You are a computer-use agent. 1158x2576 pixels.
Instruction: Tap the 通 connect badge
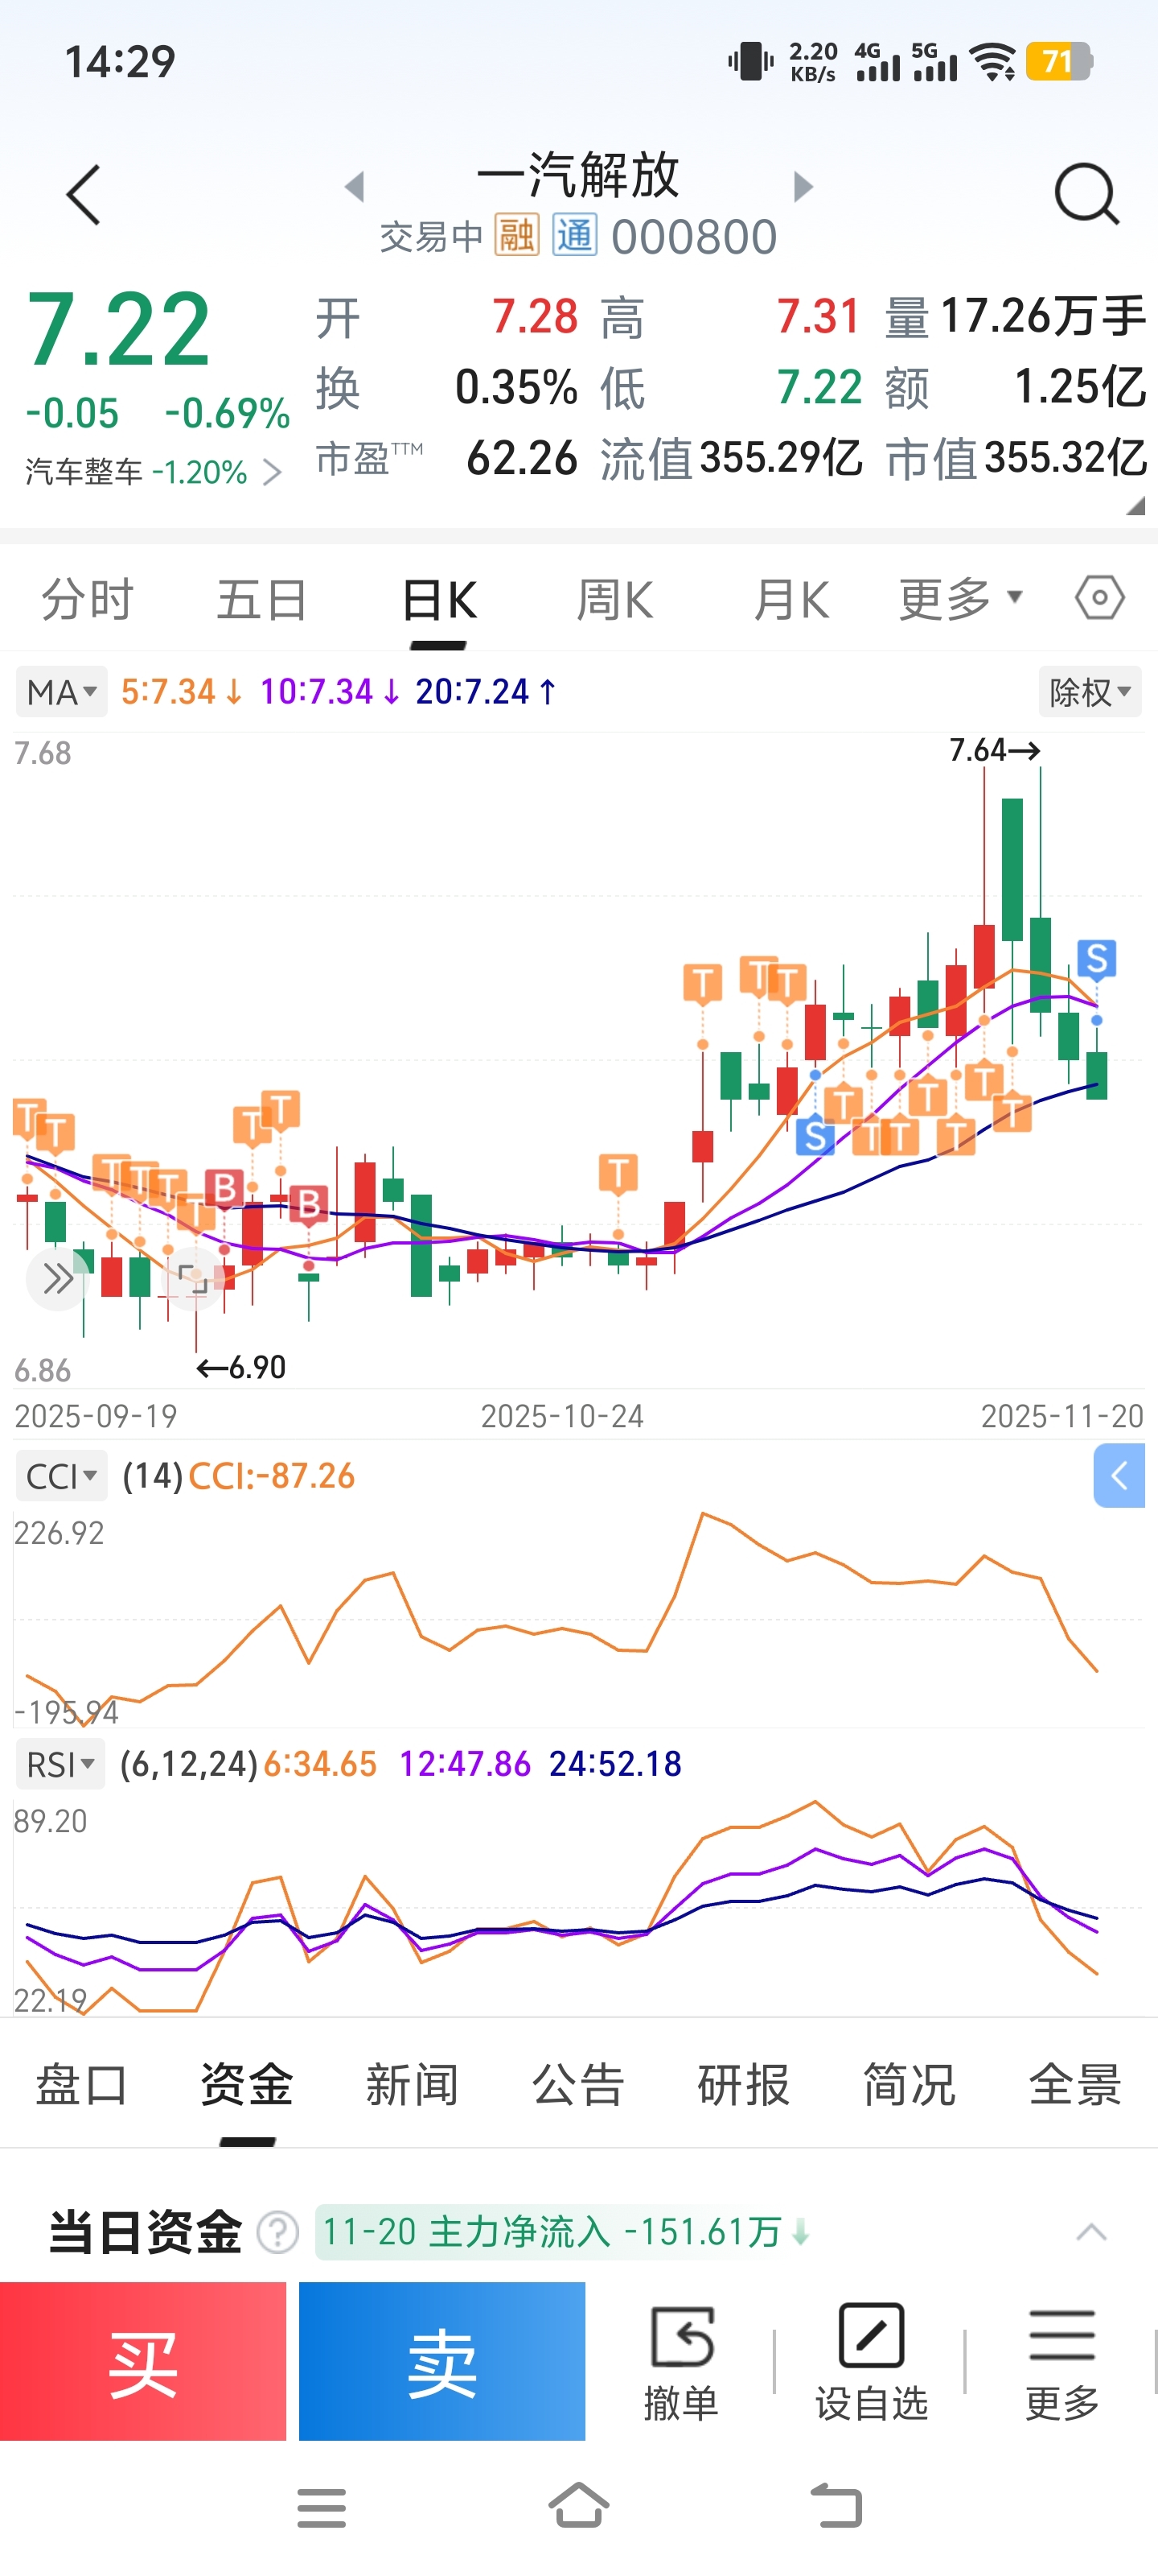coord(576,237)
